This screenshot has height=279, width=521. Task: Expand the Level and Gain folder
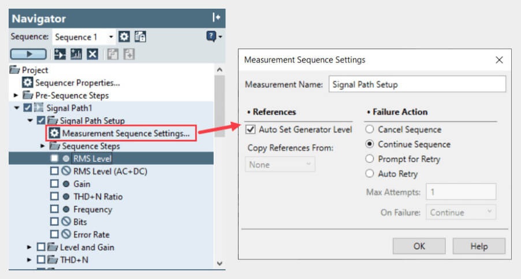[x=29, y=247]
